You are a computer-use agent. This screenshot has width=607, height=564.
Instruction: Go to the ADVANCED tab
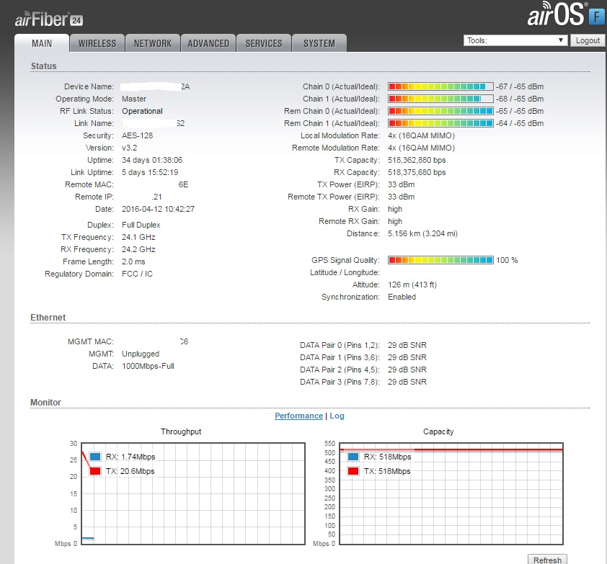pyautogui.click(x=208, y=43)
